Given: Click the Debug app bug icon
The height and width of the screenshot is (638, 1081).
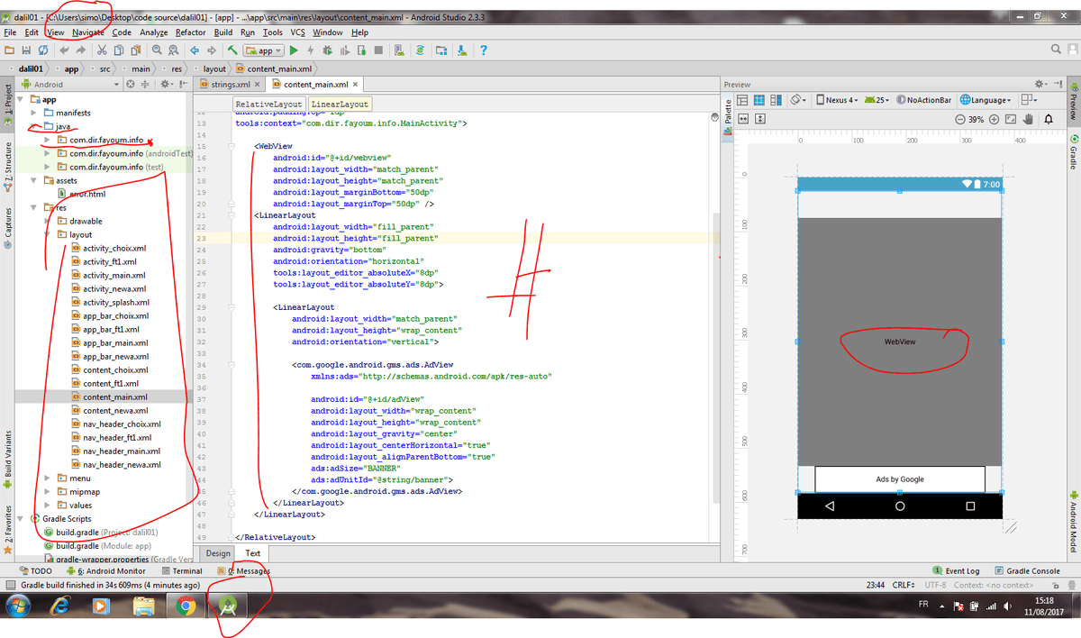Looking at the screenshot, I should pos(327,50).
